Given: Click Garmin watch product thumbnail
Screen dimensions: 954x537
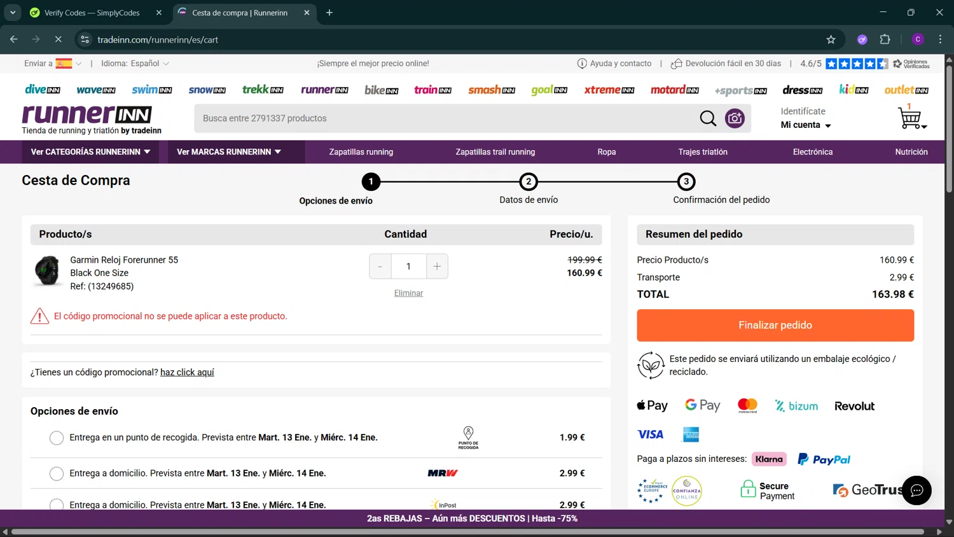Looking at the screenshot, I should click(47, 272).
